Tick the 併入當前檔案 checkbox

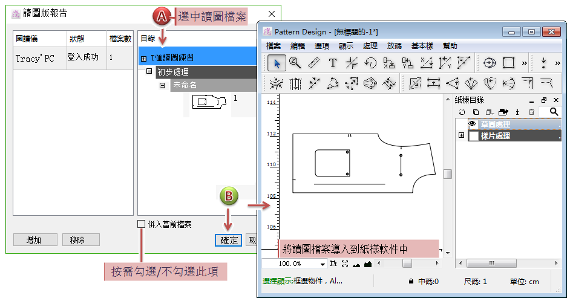pos(142,224)
